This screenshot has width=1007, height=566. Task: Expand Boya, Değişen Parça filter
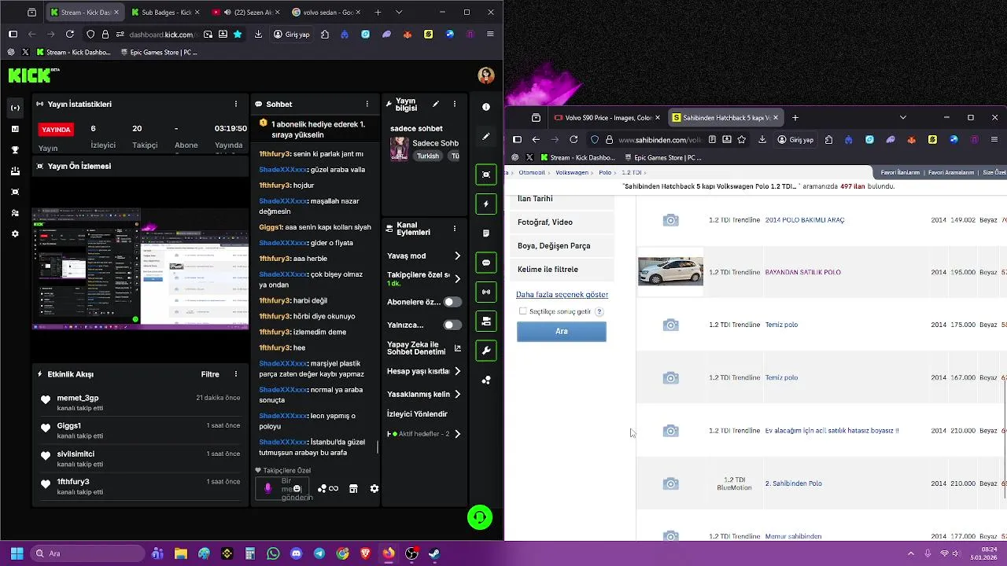coord(562,245)
